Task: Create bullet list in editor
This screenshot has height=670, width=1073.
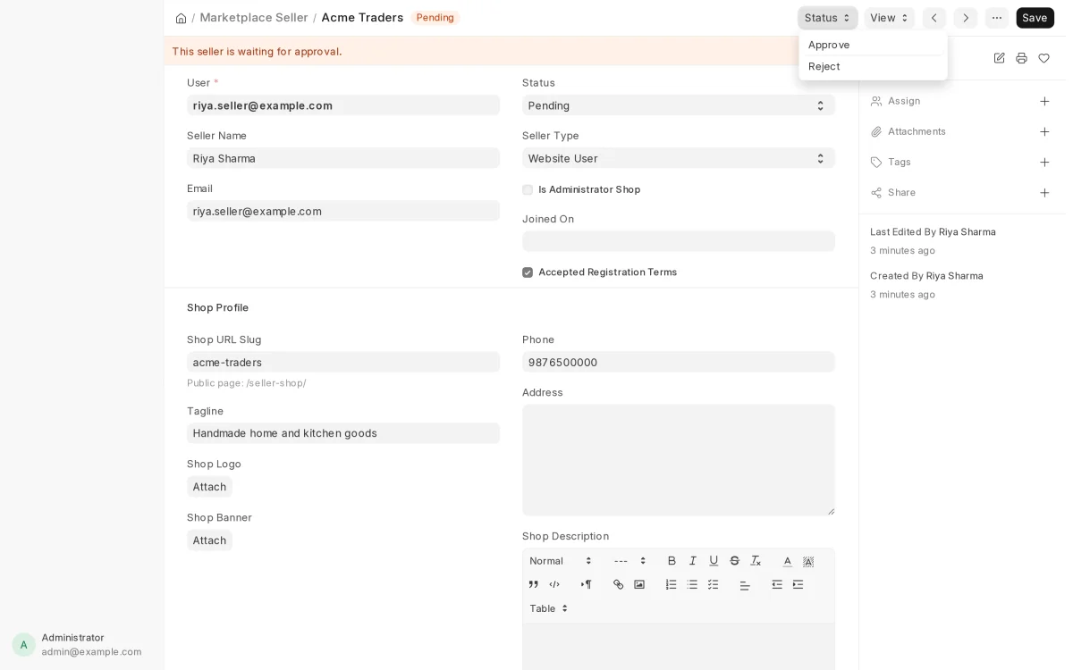Action: pos(692,584)
